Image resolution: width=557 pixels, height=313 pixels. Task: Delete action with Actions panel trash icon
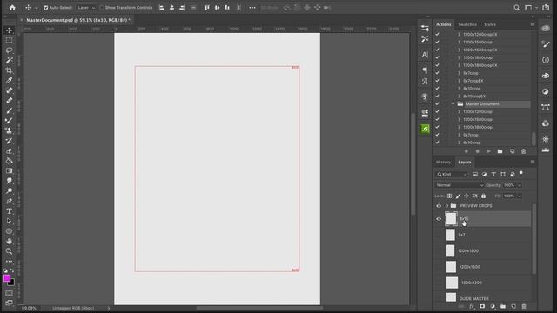523,151
